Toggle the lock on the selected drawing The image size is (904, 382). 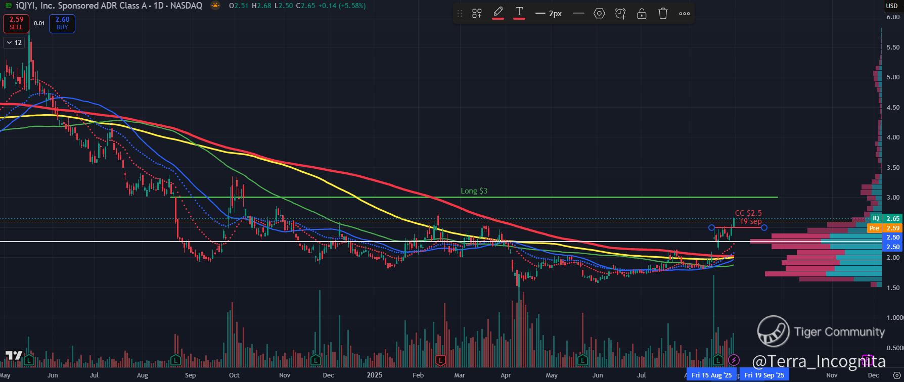coord(642,14)
